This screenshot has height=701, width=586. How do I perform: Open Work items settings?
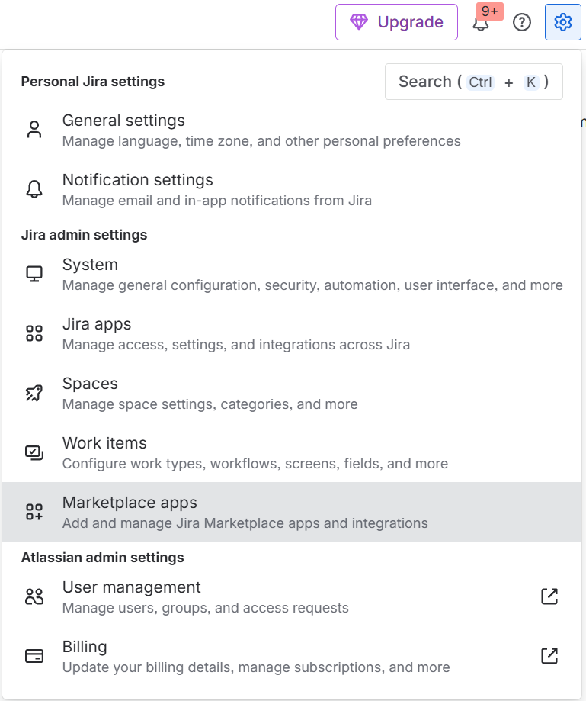292,453
